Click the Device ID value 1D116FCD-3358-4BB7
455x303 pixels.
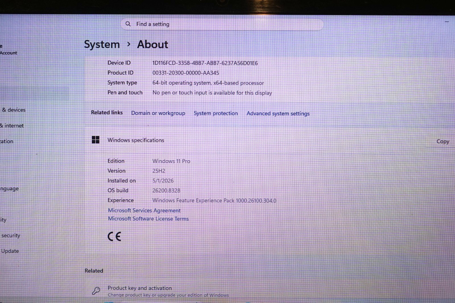point(205,63)
